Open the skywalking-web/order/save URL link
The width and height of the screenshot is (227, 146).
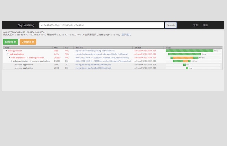95,51
